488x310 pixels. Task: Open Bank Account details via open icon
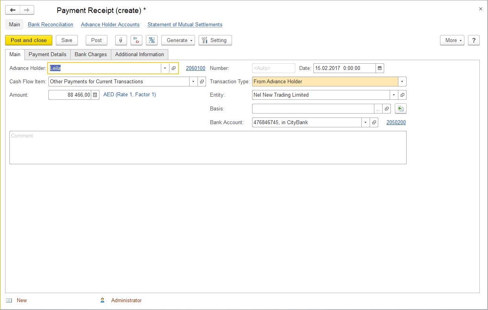point(374,122)
